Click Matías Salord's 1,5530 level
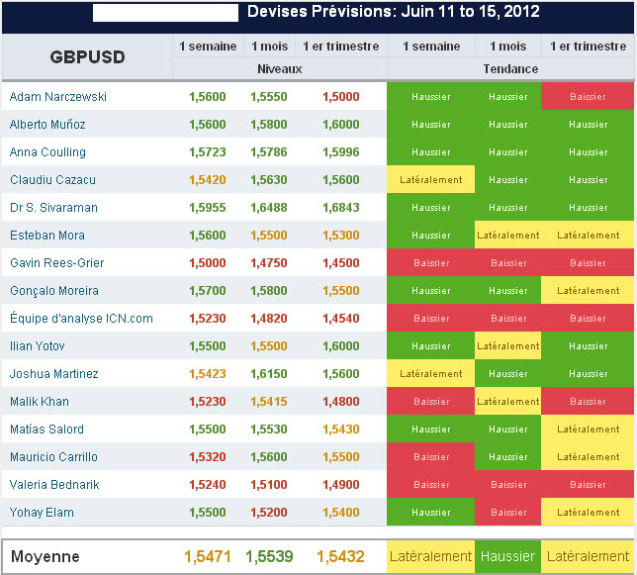 pyautogui.click(x=269, y=430)
